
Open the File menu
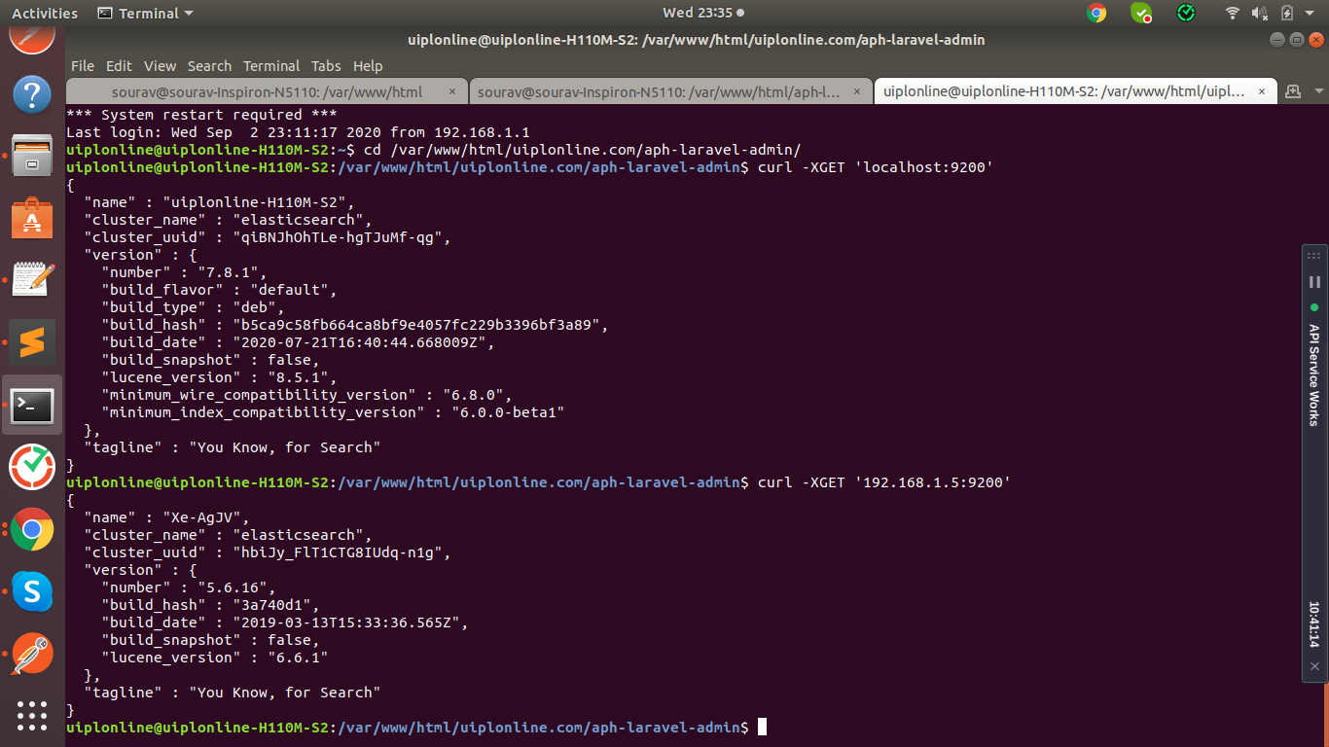tap(83, 66)
